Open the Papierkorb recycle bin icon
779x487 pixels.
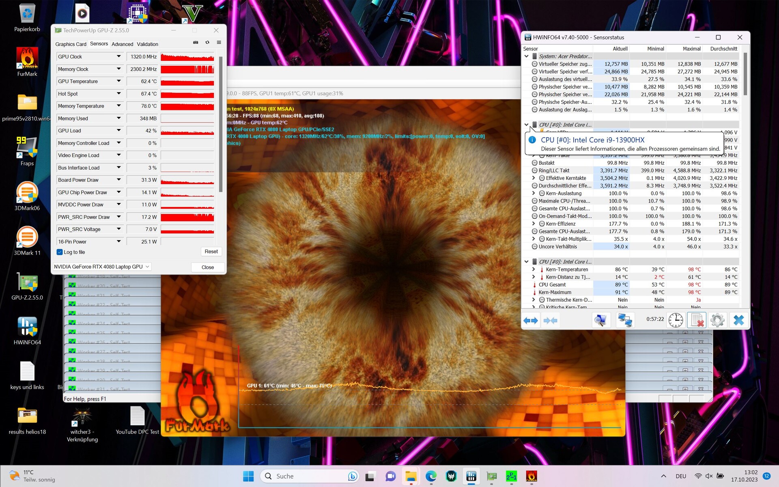(x=27, y=18)
